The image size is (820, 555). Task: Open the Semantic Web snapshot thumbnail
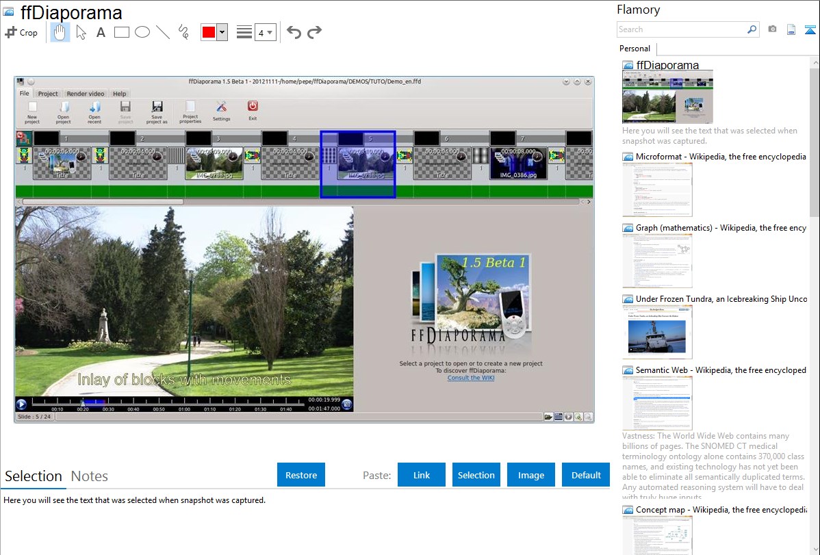[x=657, y=403]
